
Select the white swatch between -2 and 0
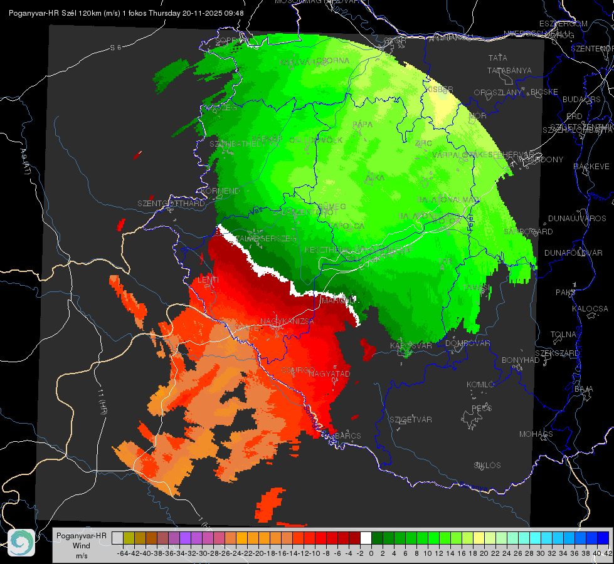tap(366, 538)
